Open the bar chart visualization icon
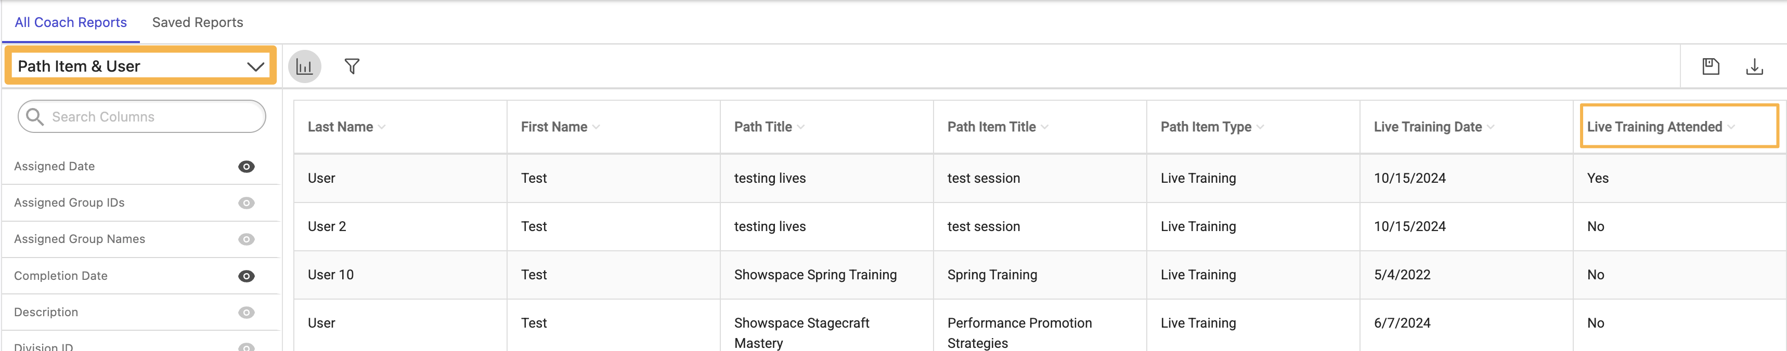 304,66
